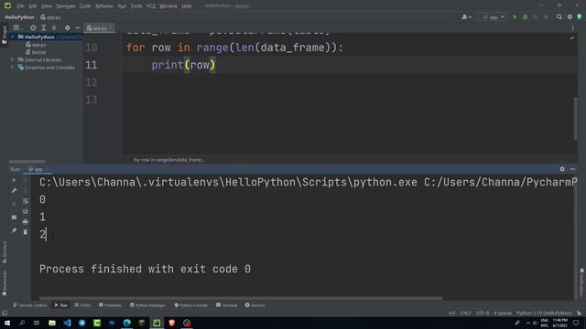This screenshot has height=329, width=586.
Task: Click the Run console horizontal scrollbar
Action: point(241,298)
